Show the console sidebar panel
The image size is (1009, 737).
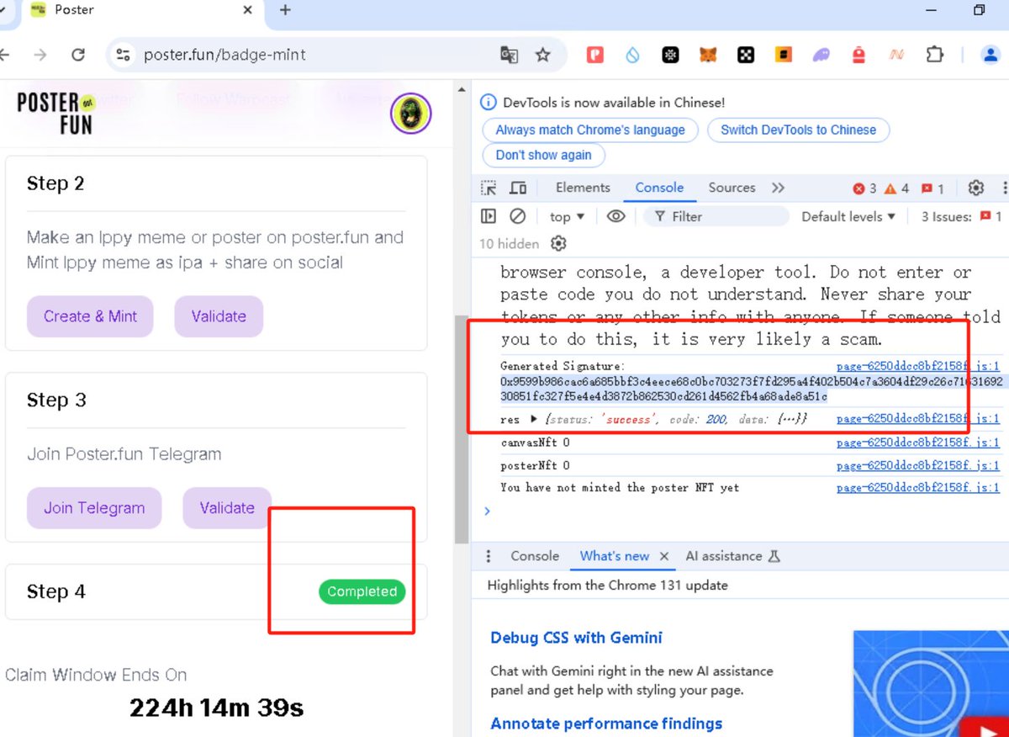489,216
